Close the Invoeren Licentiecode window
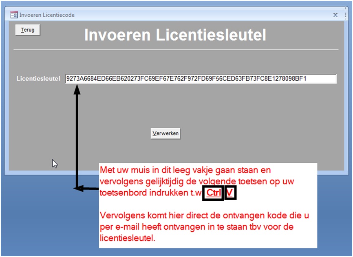The image size is (353, 257). [335, 15]
